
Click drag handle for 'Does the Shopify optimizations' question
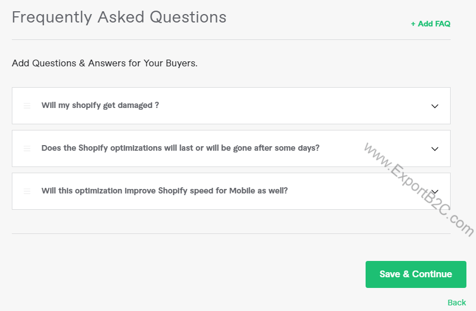click(27, 148)
